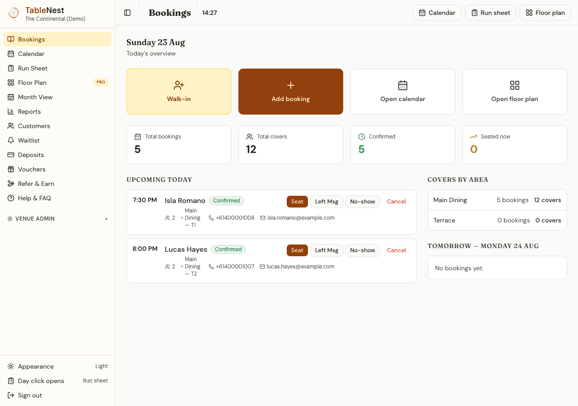
Task: Click the Walk-in card
Action: [x=179, y=92]
